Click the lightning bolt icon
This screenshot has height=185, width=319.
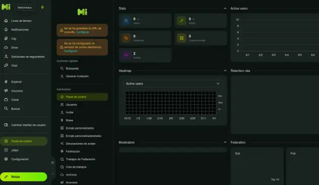point(43,7)
